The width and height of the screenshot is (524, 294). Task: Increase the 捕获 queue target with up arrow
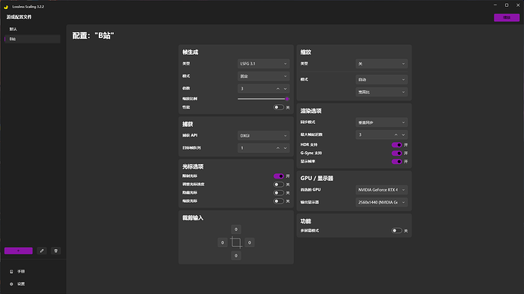point(278,148)
